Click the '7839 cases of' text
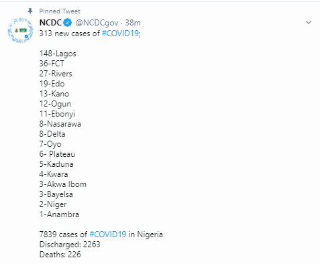320x264 pixels. point(63,235)
